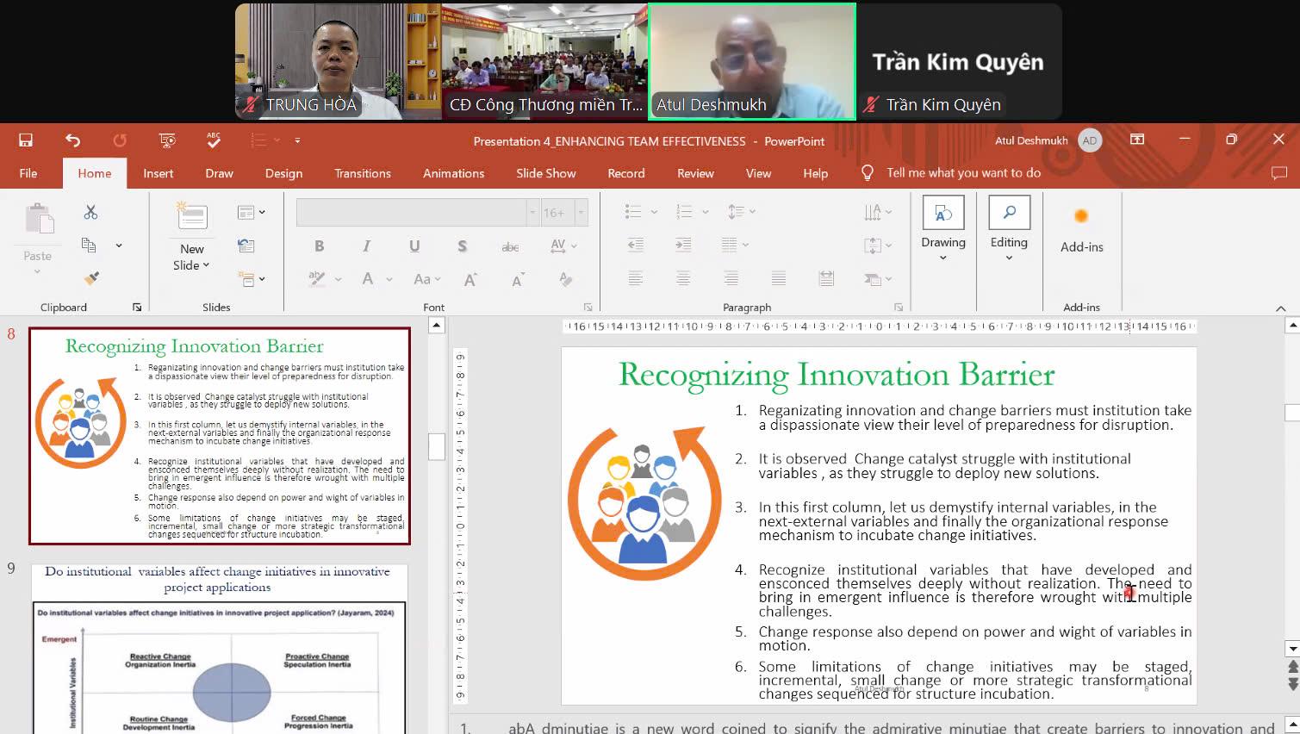Click the Paste clipboard icon
Image resolution: width=1300 pixels, height=734 pixels.
click(38, 221)
